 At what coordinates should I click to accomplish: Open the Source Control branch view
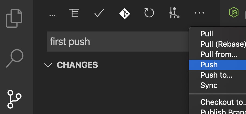[x=14, y=99]
